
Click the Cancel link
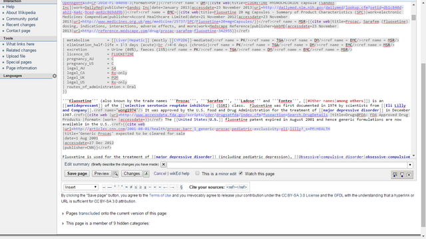160,174
